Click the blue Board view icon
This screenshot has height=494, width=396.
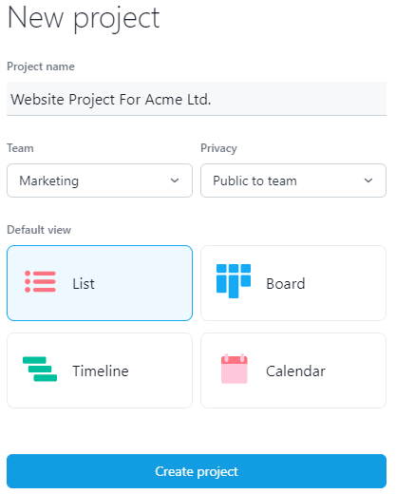tap(234, 281)
